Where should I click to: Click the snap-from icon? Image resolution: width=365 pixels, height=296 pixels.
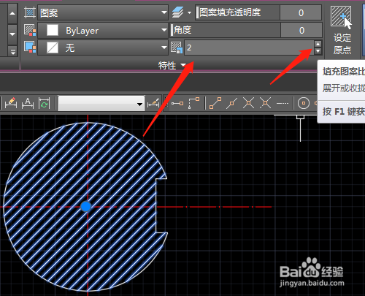194,103
